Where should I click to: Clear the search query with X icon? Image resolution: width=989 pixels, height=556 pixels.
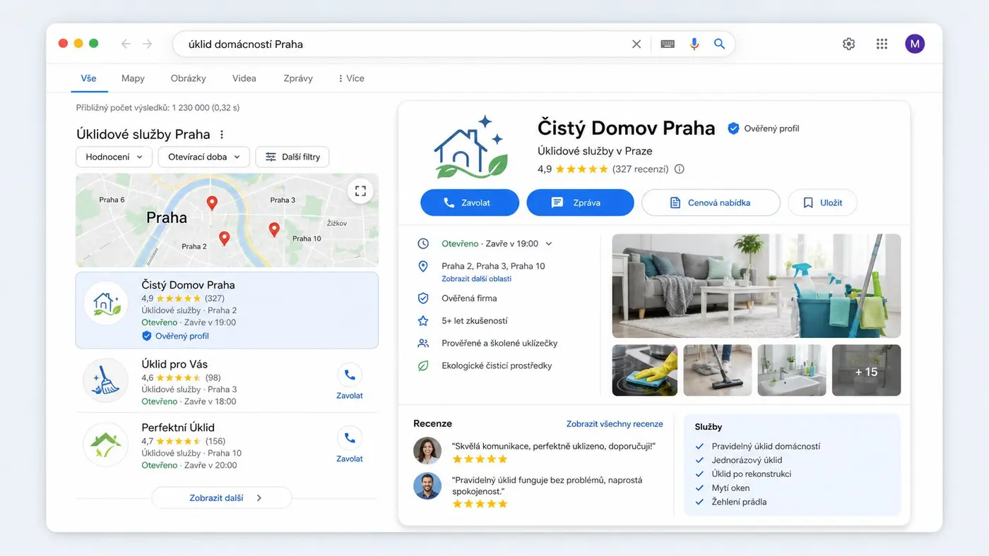click(x=636, y=44)
